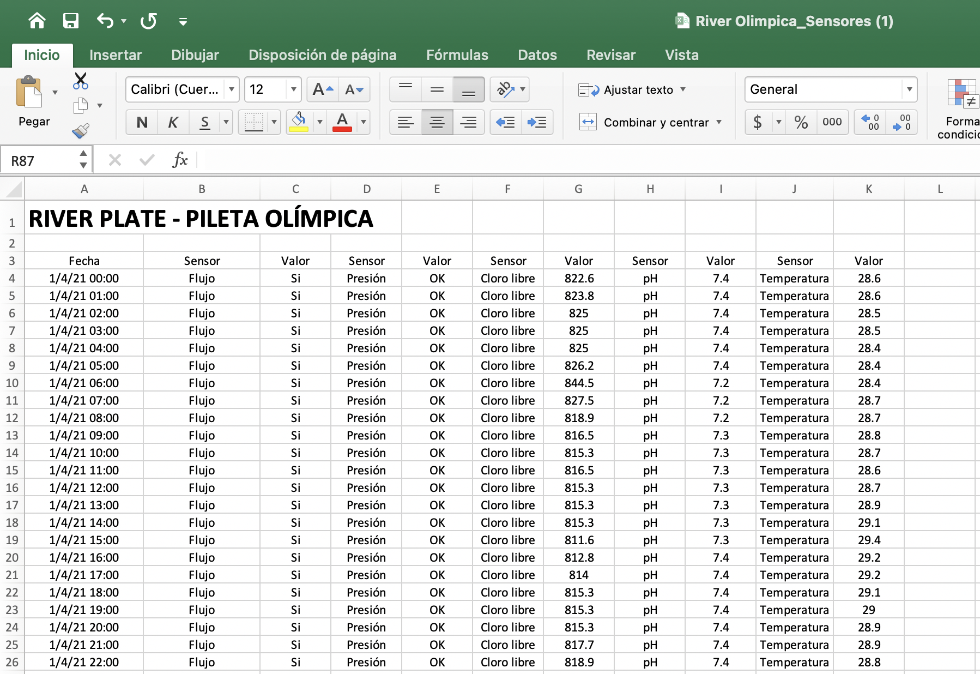Switch to the Datos tab

537,55
